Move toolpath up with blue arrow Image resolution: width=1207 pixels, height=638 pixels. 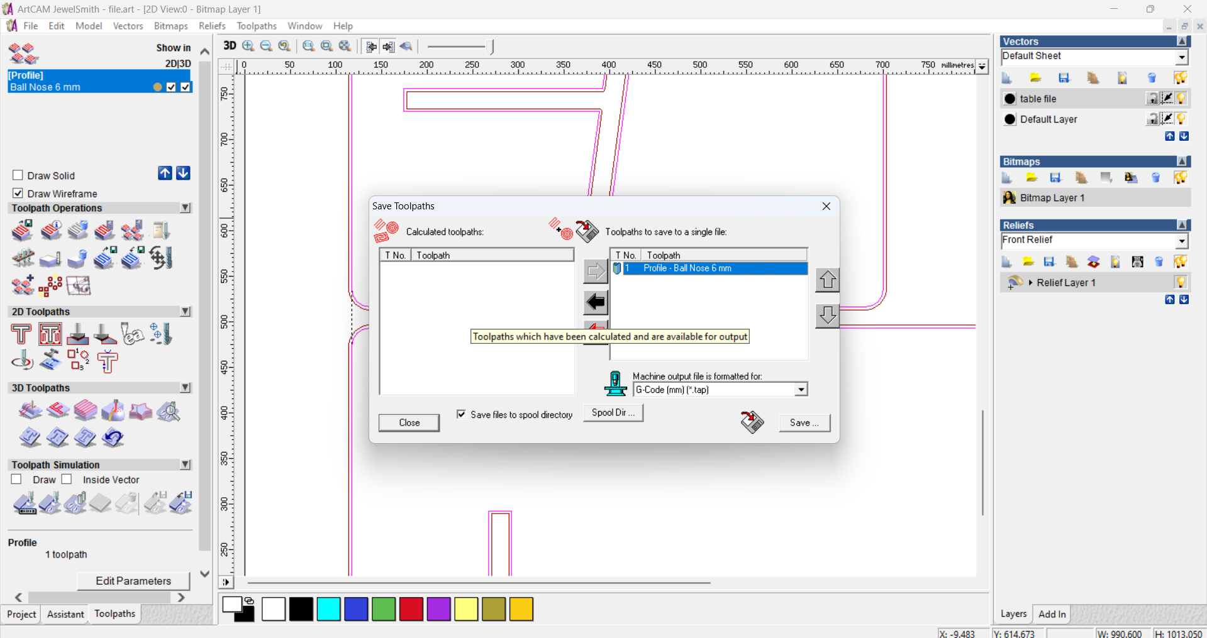coord(165,173)
